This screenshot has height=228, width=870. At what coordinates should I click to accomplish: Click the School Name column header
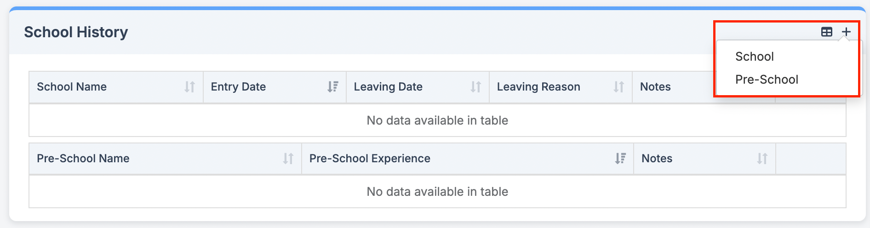tap(116, 87)
